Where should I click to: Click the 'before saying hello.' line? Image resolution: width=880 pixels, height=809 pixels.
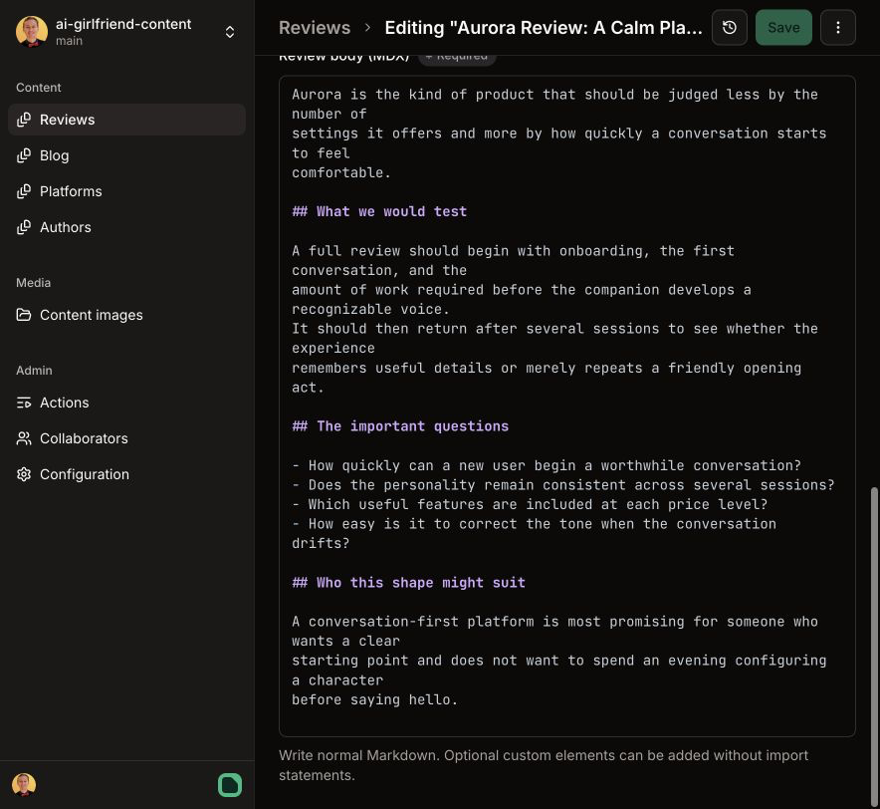click(375, 700)
